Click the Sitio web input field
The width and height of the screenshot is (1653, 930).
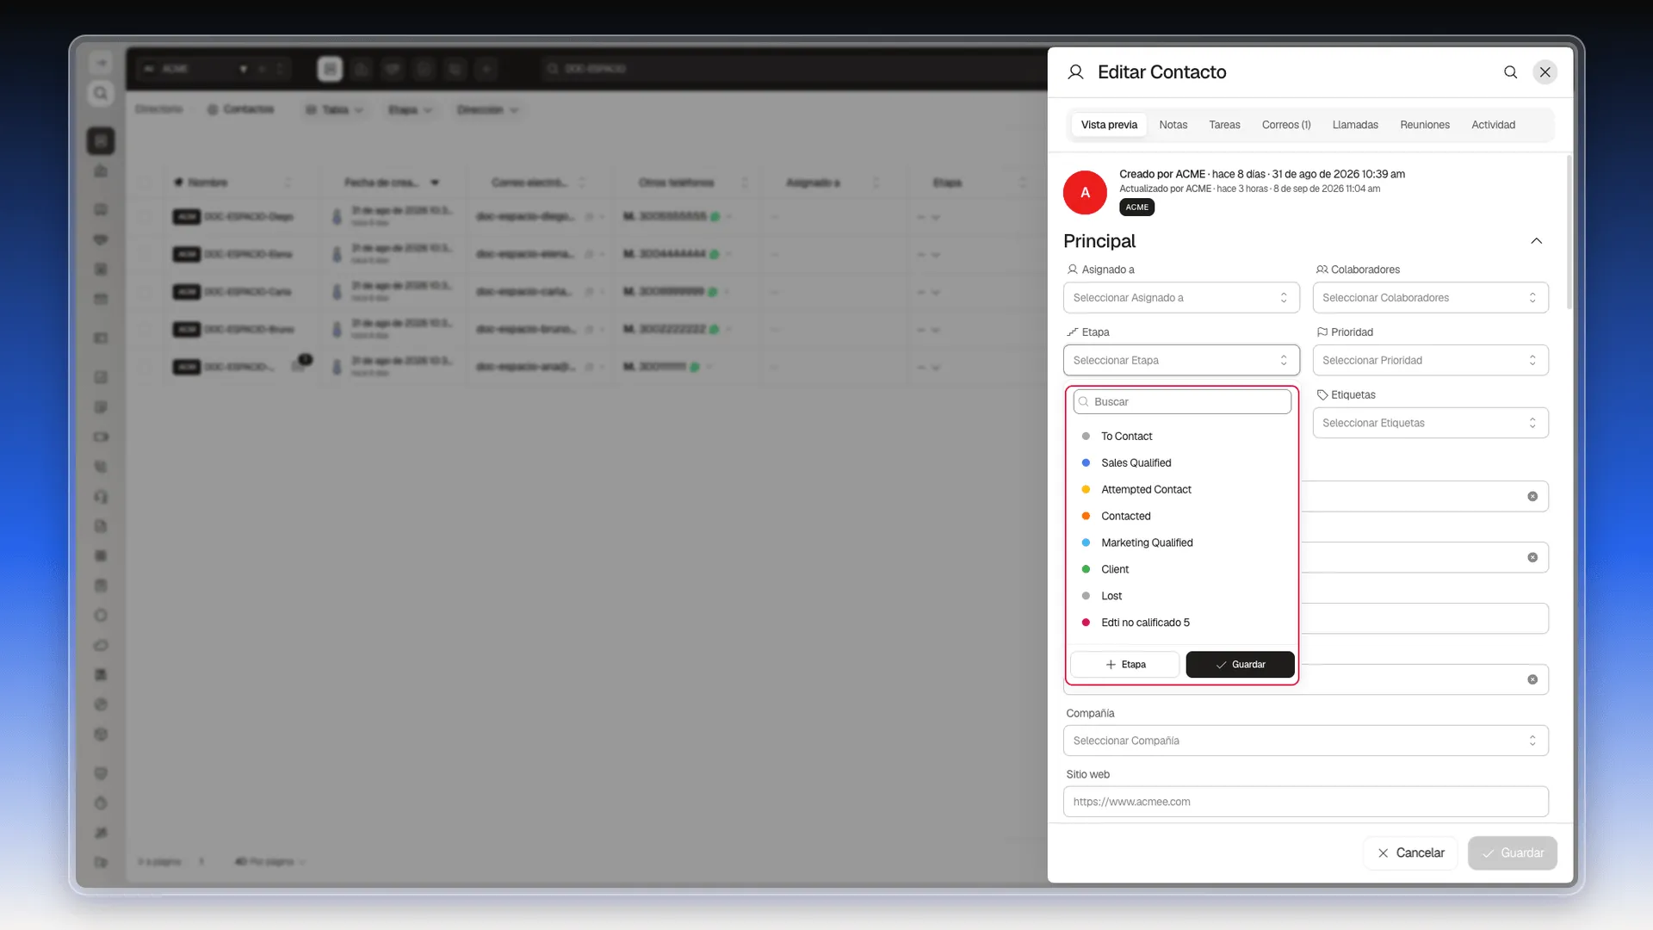(x=1305, y=802)
